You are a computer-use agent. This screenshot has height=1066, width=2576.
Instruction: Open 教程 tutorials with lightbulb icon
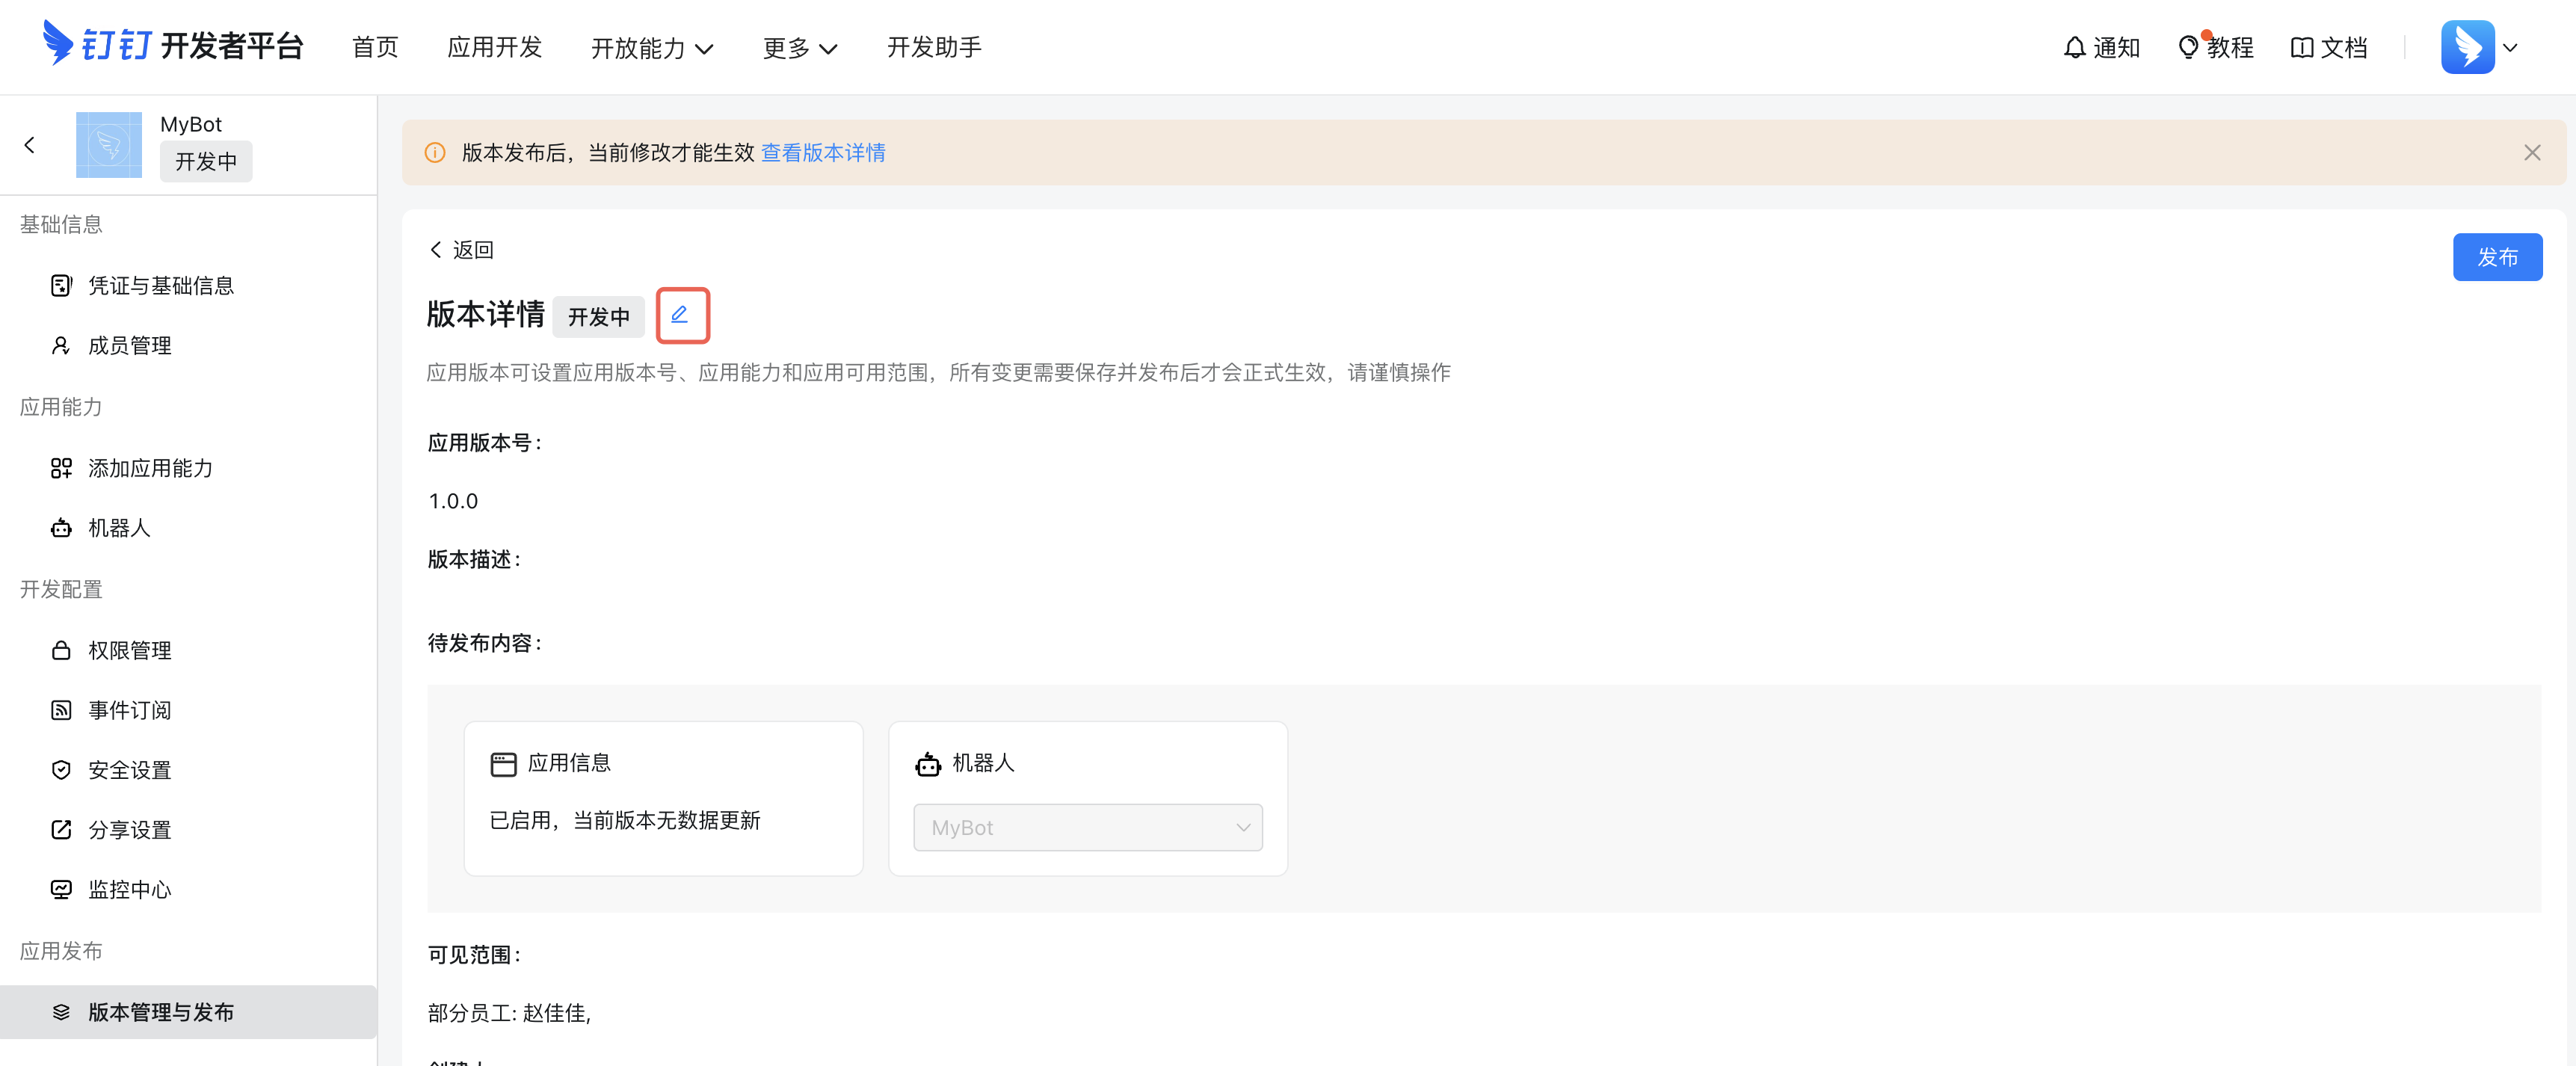click(2215, 47)
